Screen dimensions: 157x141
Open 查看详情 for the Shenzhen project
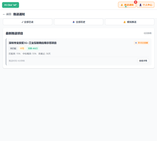(x=143, y=61)
